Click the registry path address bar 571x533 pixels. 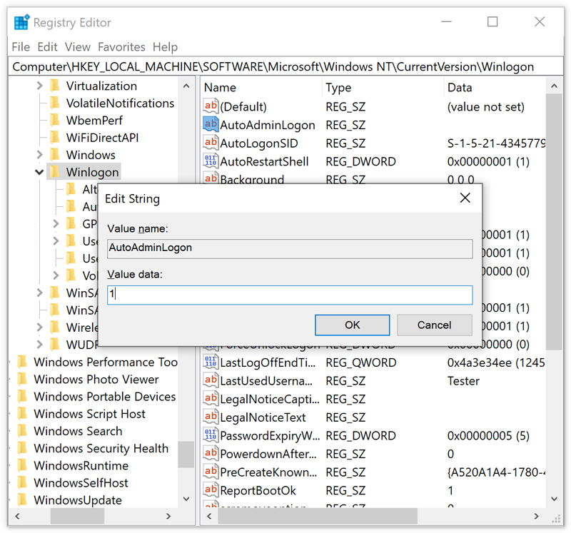285,66
